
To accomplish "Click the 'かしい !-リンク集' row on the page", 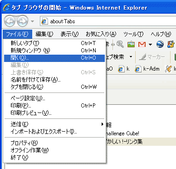I will point(141,142).
